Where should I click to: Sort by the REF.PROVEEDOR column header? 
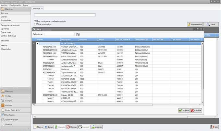coord(125,39)
